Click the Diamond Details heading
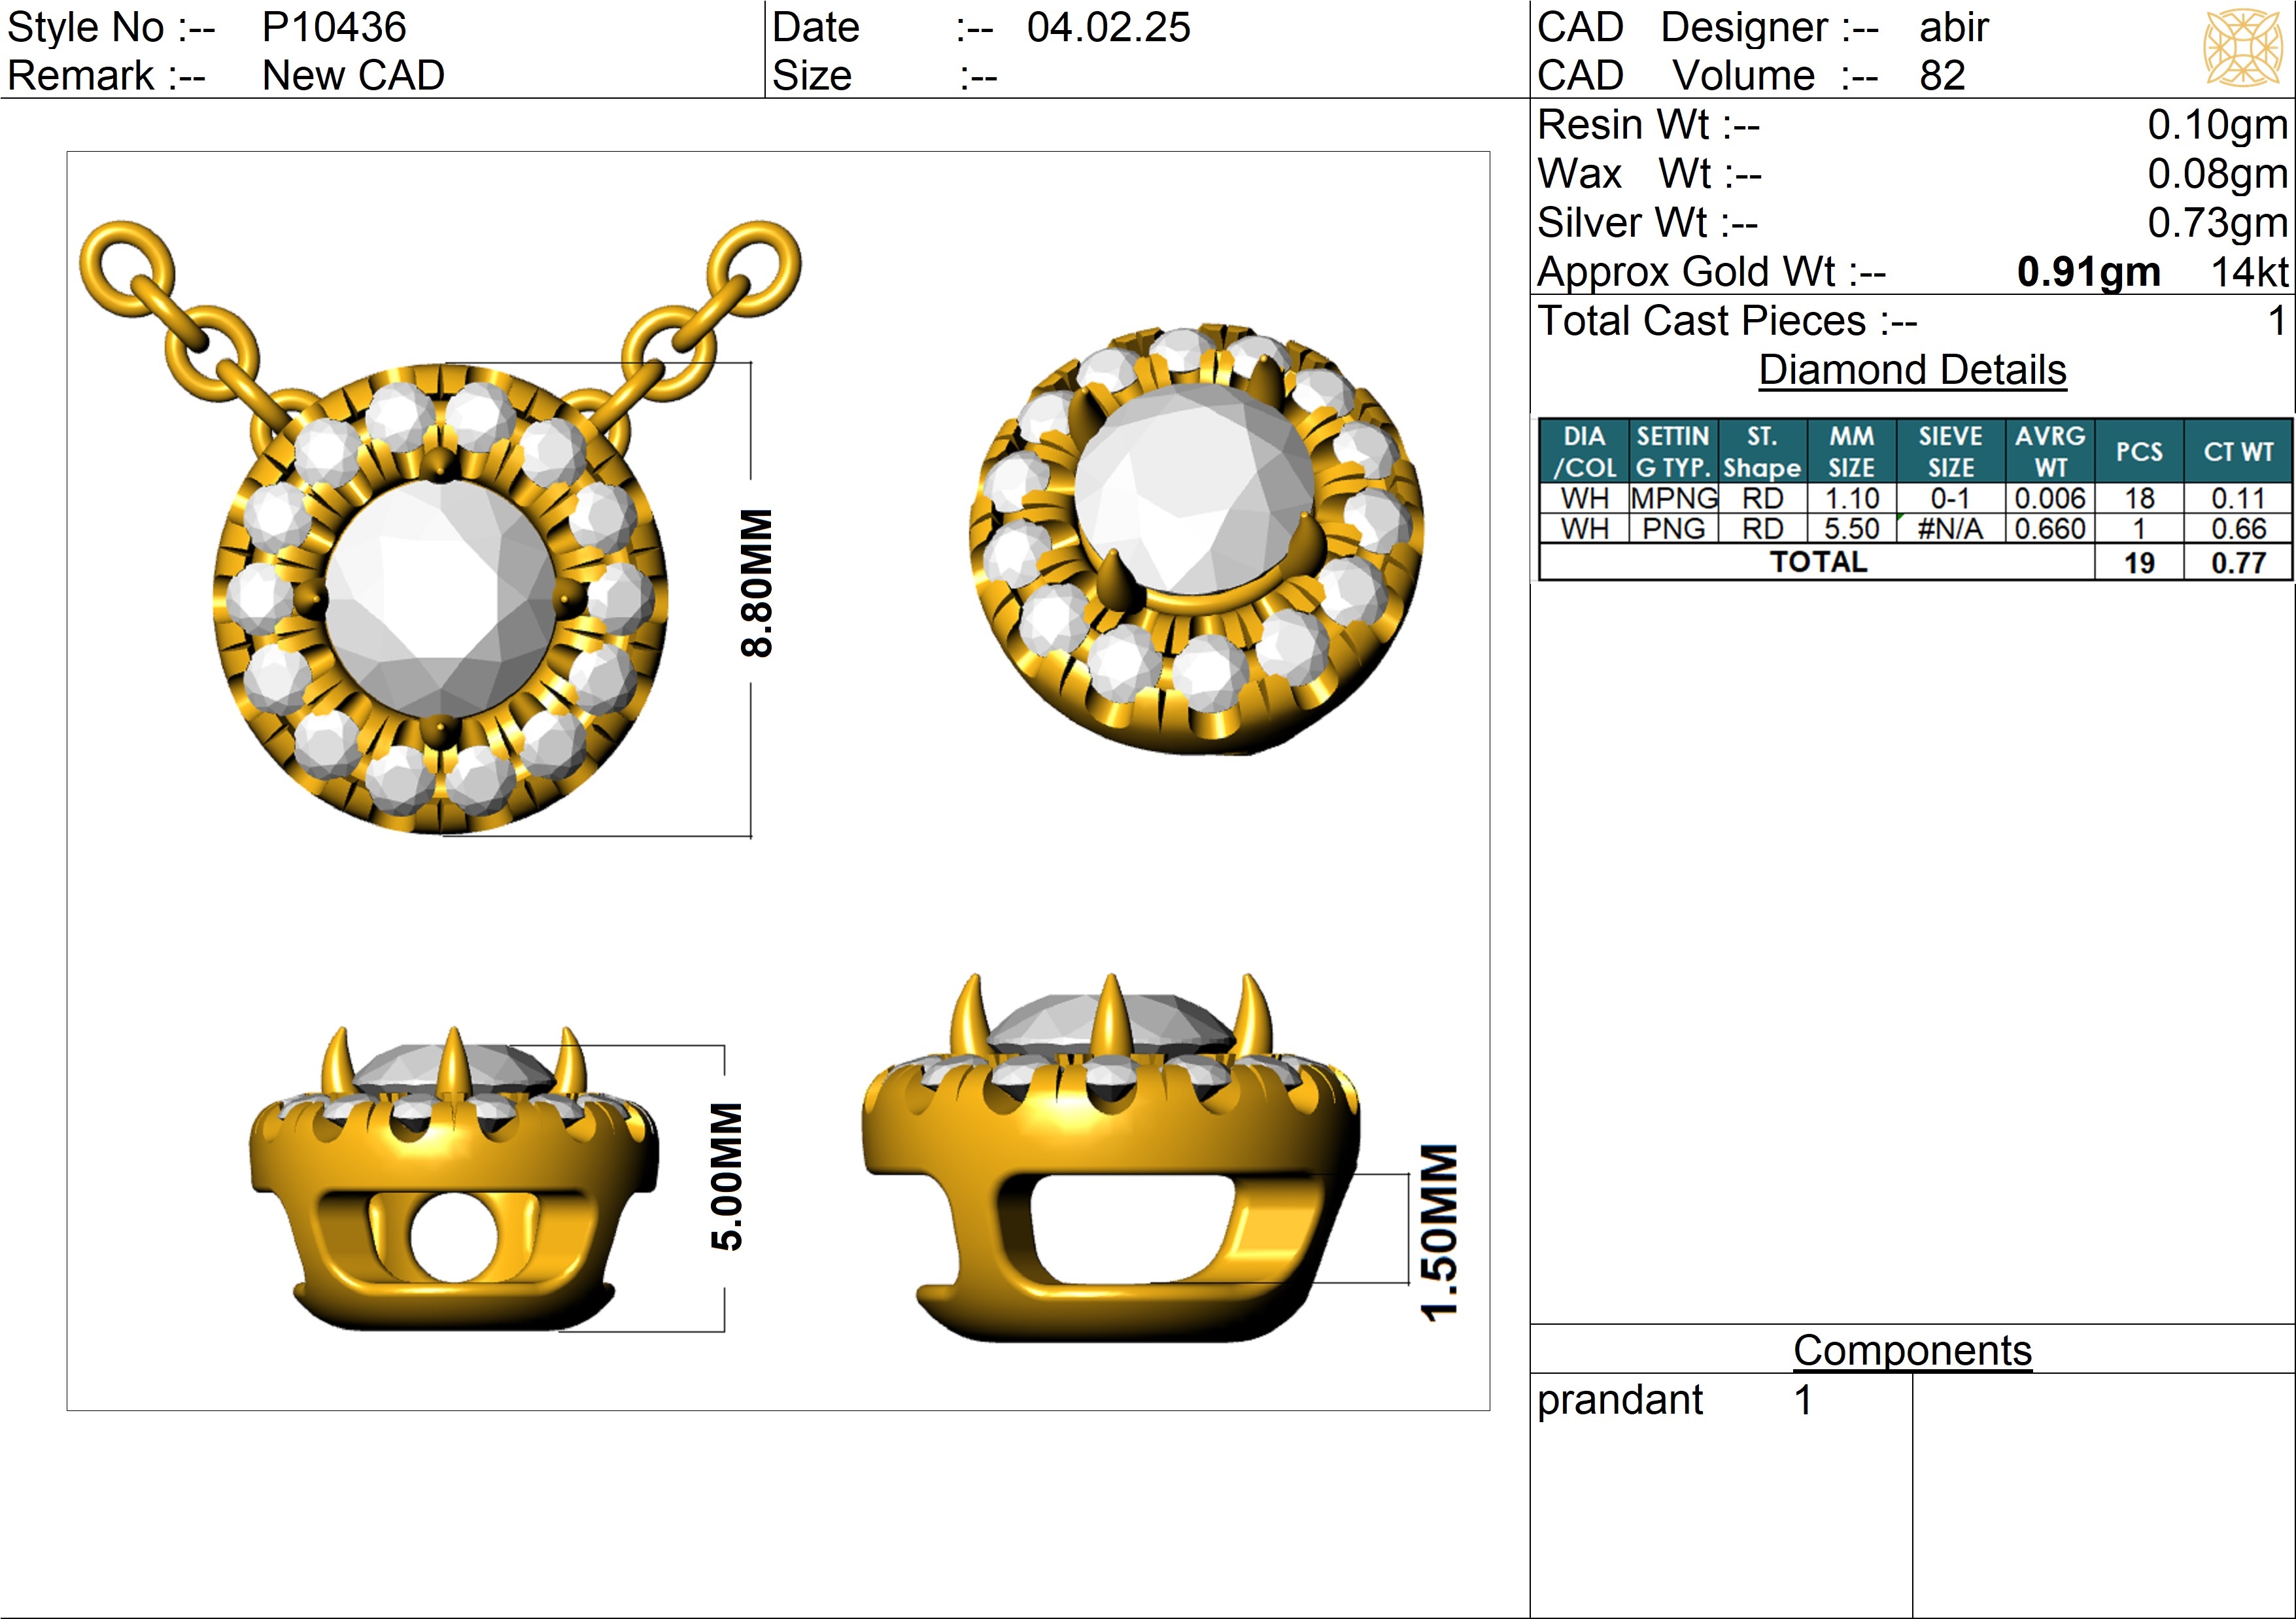This screenshot has width=2296, height=1619. coord(1911,370)
